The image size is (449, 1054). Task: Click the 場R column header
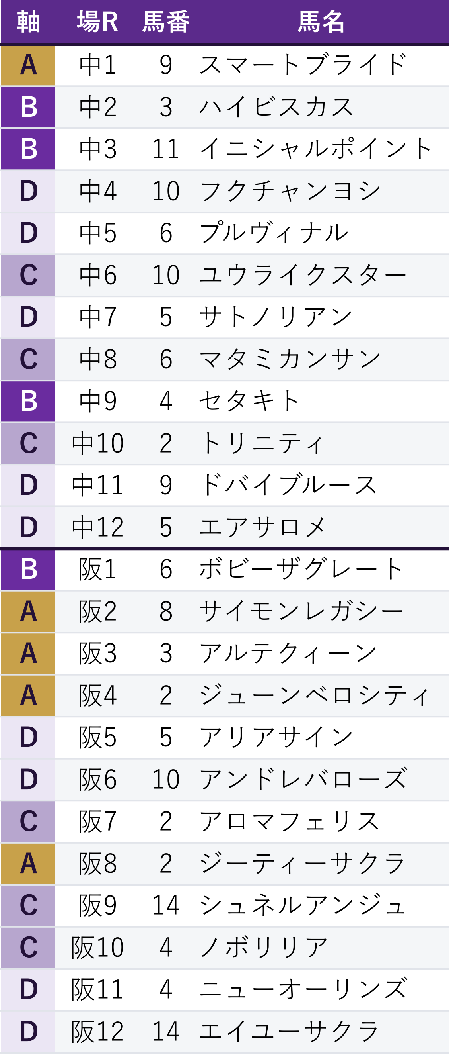[x=98, y=22]
